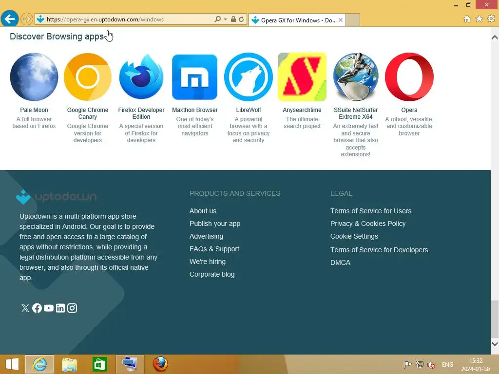The height and width of the screenshot is (374, 499).
Task: Visit Uptodown's YouTube channel icon
Action: click(x=49, y=308)
